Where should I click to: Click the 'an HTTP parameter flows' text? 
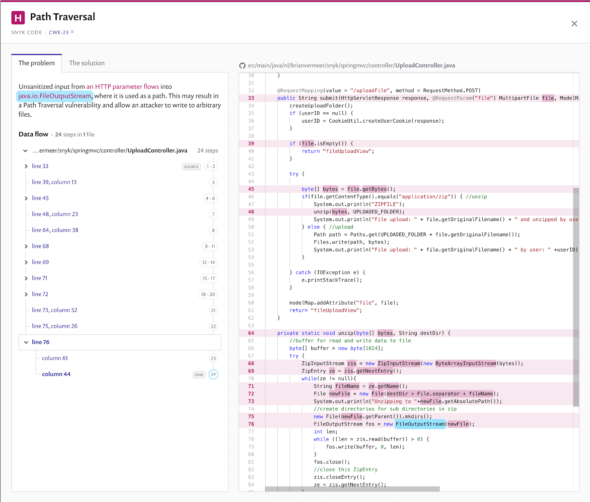tap(122, 86)
